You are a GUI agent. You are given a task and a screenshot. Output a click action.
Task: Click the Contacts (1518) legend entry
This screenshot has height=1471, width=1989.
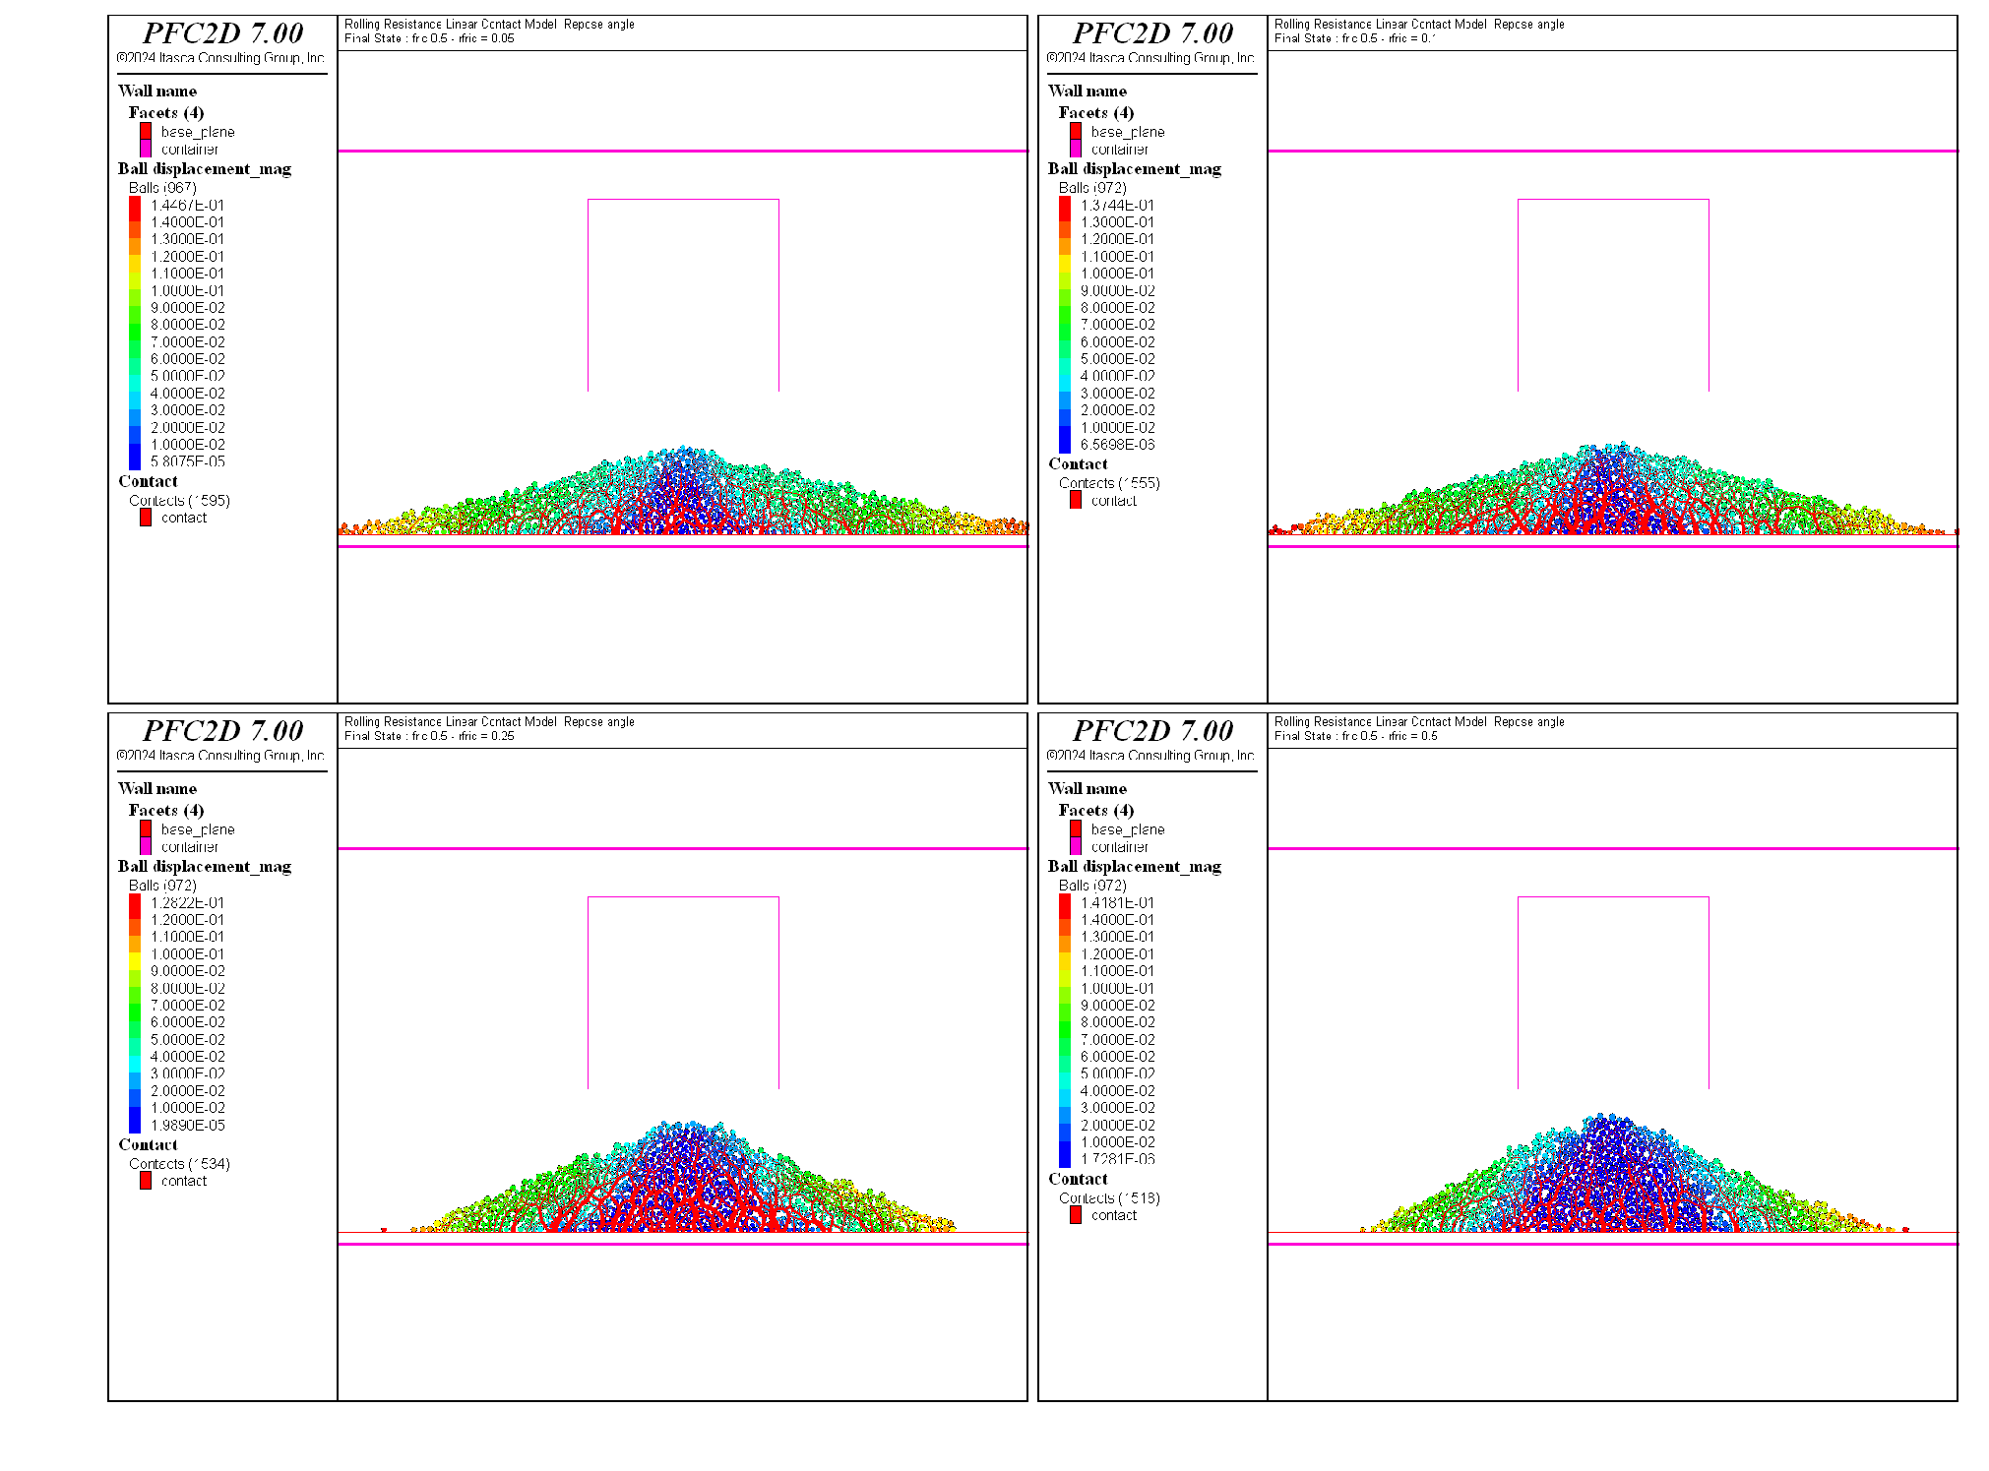pos(1109,1197)
